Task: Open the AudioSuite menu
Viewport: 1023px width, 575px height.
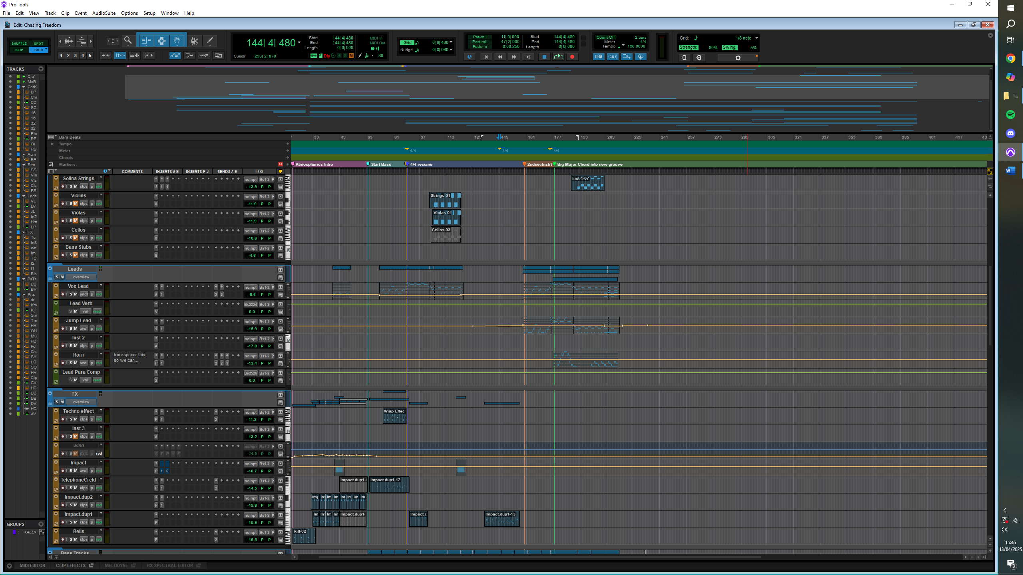Action: coord(104,13)
